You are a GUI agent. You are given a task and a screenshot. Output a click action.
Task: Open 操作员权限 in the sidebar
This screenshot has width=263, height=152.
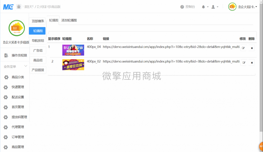[19, 55]
